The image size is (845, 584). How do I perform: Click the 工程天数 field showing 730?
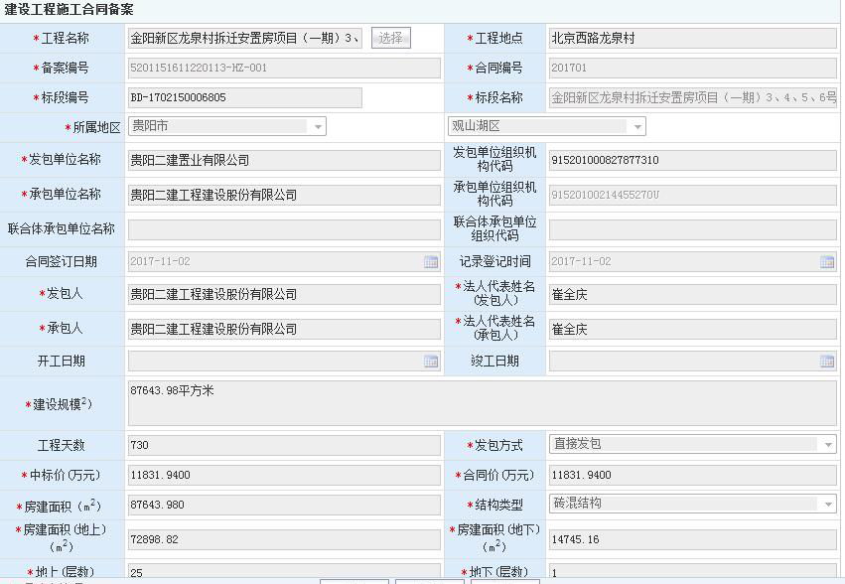[x=283, y=446]
